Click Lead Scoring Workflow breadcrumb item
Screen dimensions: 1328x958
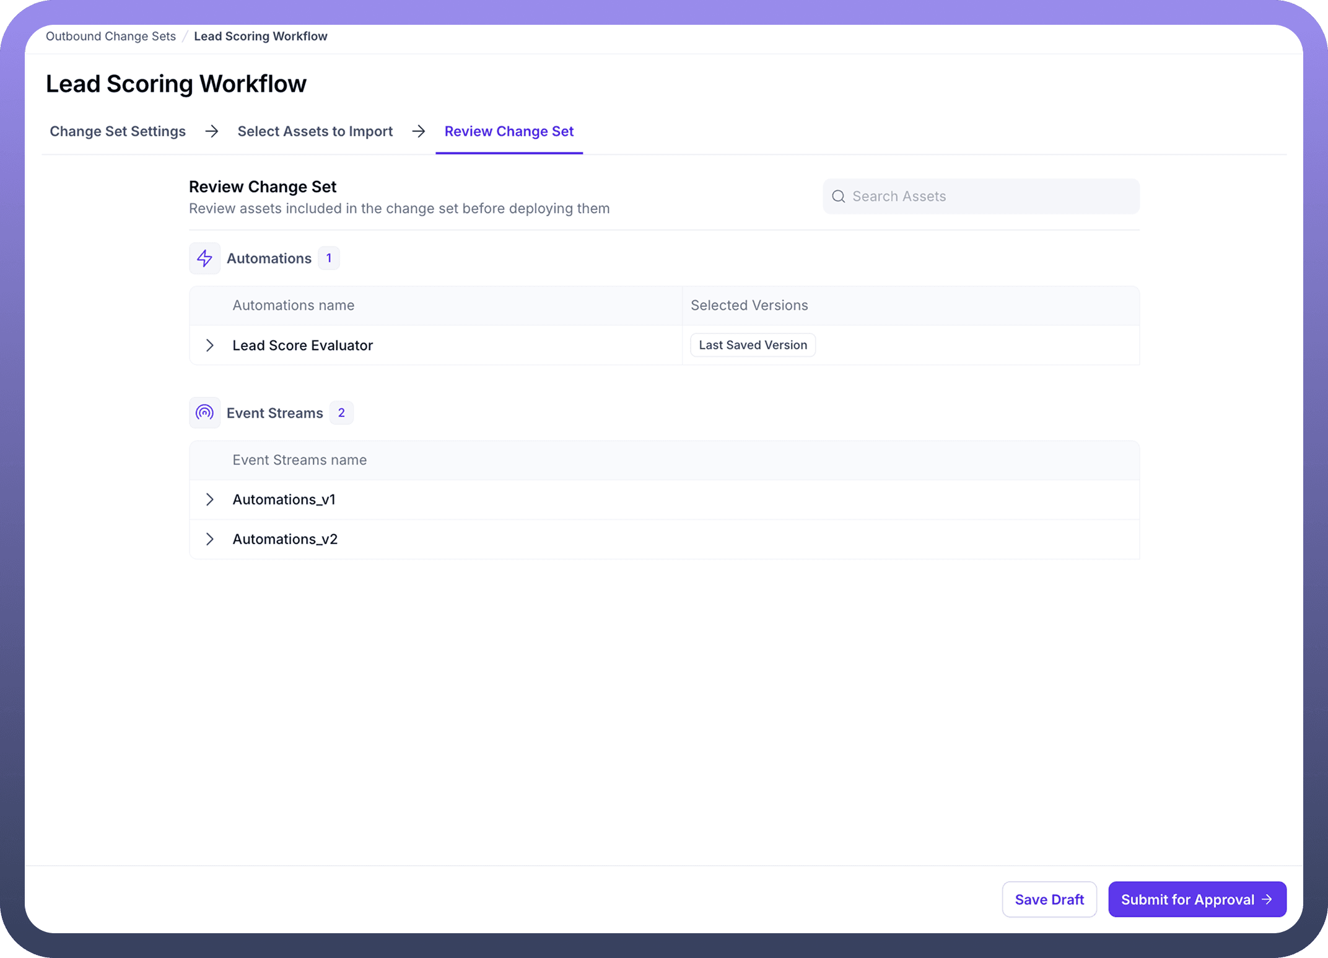coord(260,36)
